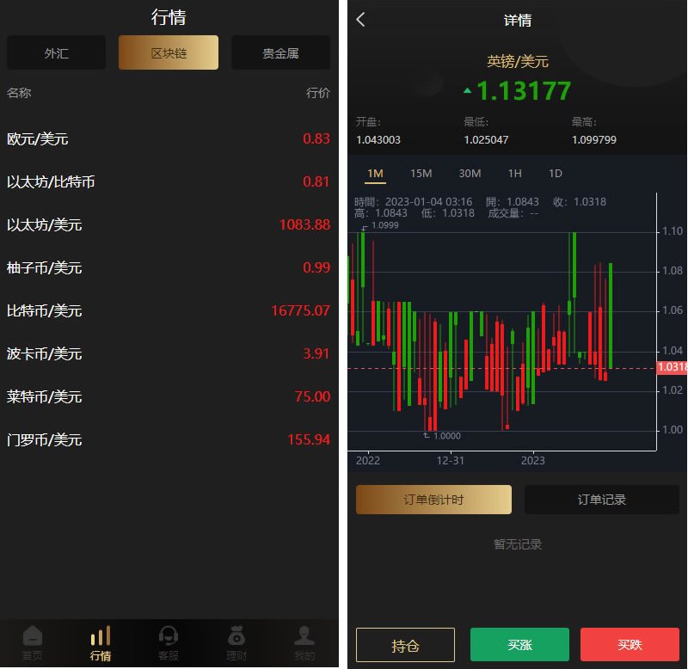Show the 订单记录 panel
The image size is (688, 669).
[601, 500]
